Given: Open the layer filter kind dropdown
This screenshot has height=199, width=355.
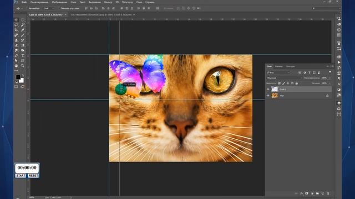Looking at the screenshot, I should click(x=278, y=72).
